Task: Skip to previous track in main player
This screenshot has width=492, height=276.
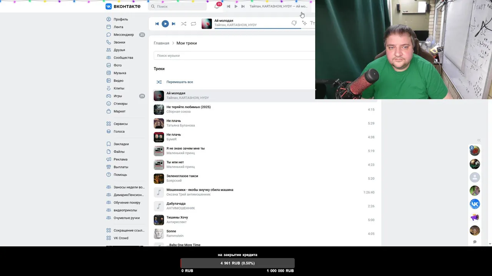Action: point(157,24)
